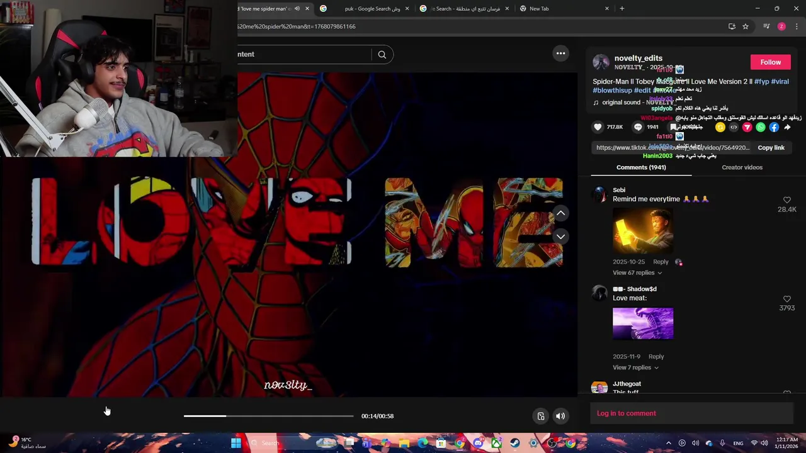The height and width of the screenshot is (453, 806).
Task: Go to next video with down chevron
Action: (x=560, y=237)
